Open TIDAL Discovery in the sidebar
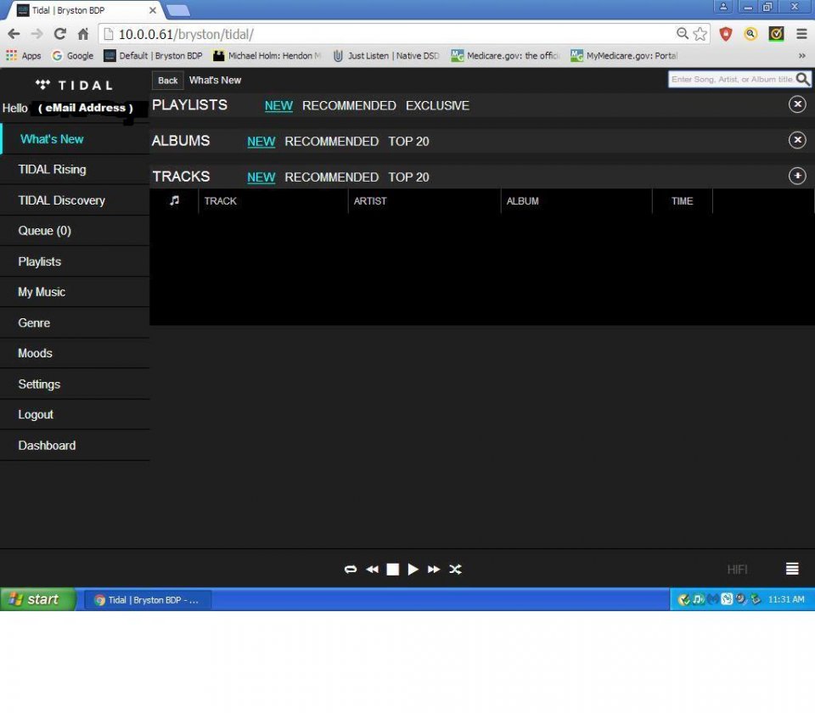The height and width of the screenshot is (713, 815). (75, 200)
